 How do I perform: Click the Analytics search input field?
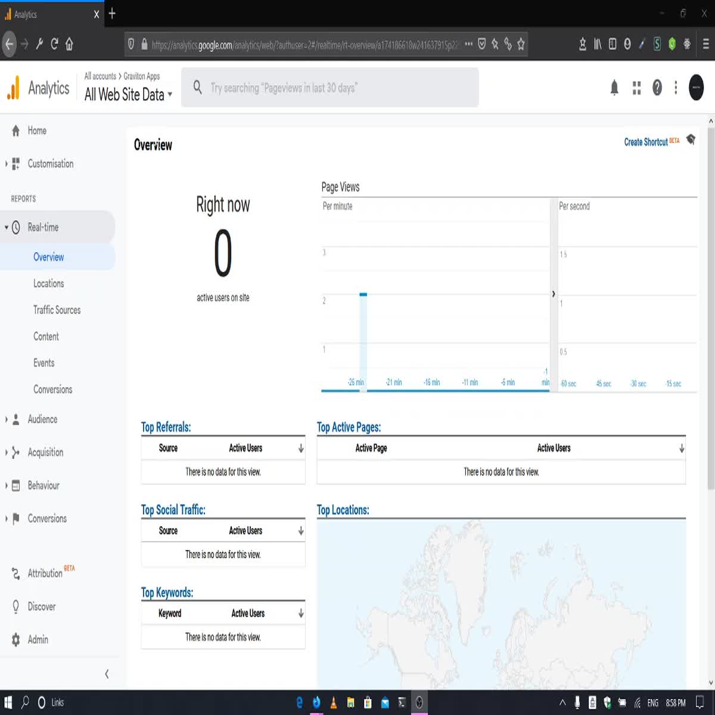tap(340, 88)
